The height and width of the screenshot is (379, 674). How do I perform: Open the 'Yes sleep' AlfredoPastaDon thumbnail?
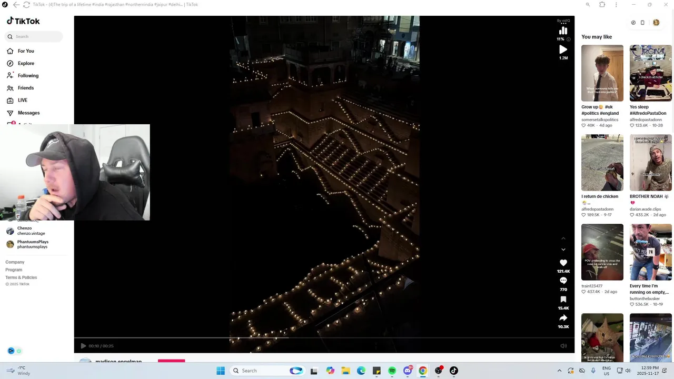click(x=651, y=73)
